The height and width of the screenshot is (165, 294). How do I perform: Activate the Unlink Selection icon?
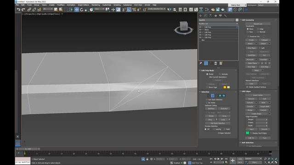pyautogui.click(x=34, y=9)
